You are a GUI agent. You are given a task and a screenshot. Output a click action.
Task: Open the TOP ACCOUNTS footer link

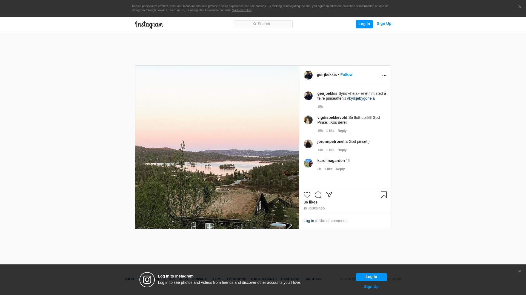point(263,279)
